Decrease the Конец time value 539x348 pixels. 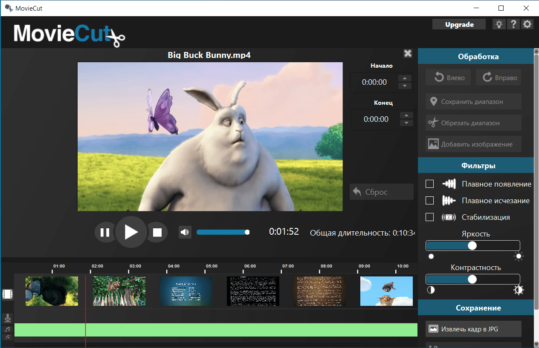click(x=406, y=123)
